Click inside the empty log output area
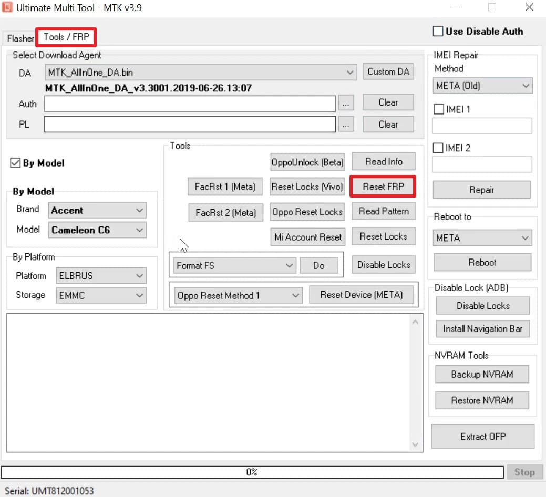 click(x=208, y=383)
